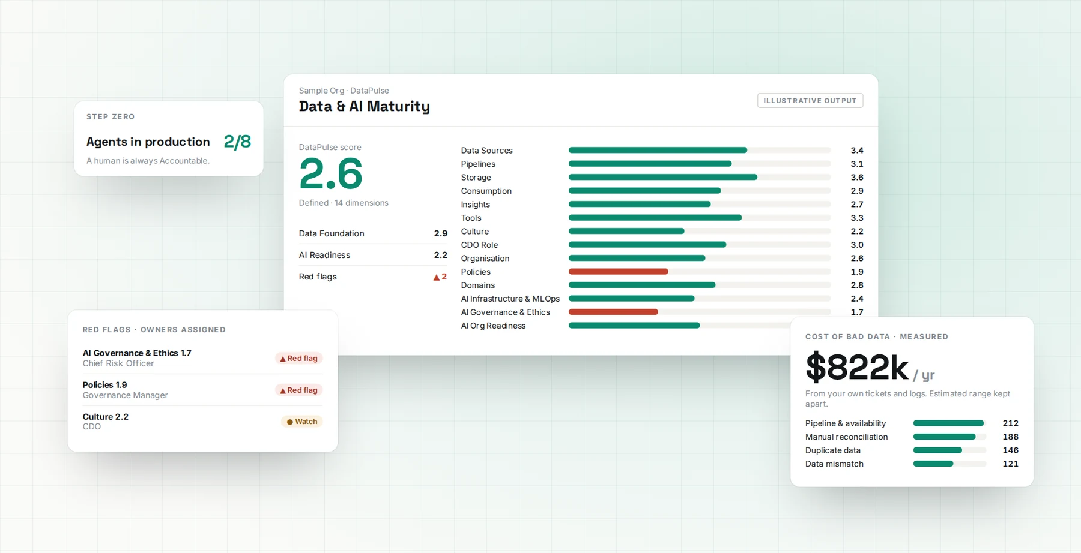Click the Duplicate data label
The image size is (1081, 553).
pyautogui.click(x=833, y=450)
